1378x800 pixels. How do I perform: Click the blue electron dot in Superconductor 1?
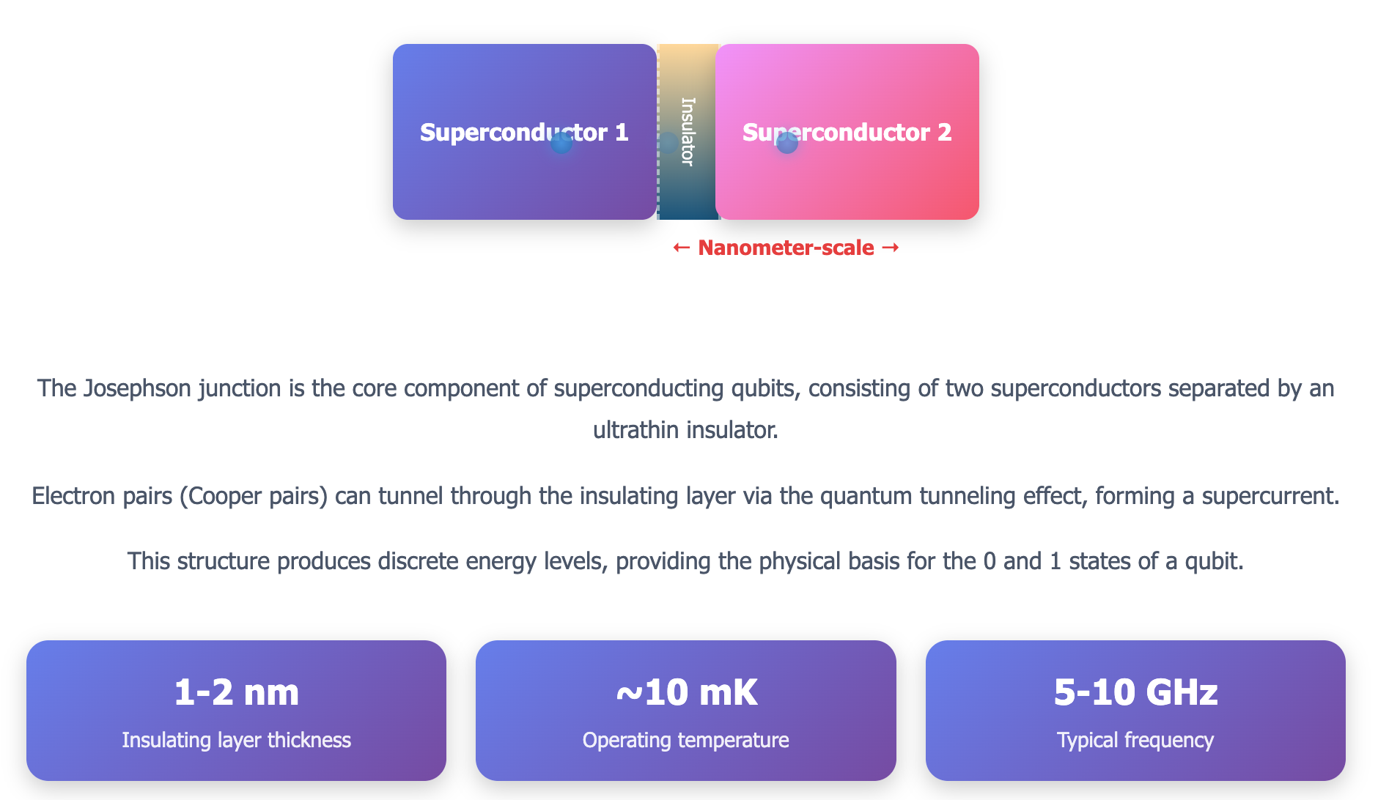(561, 143)
